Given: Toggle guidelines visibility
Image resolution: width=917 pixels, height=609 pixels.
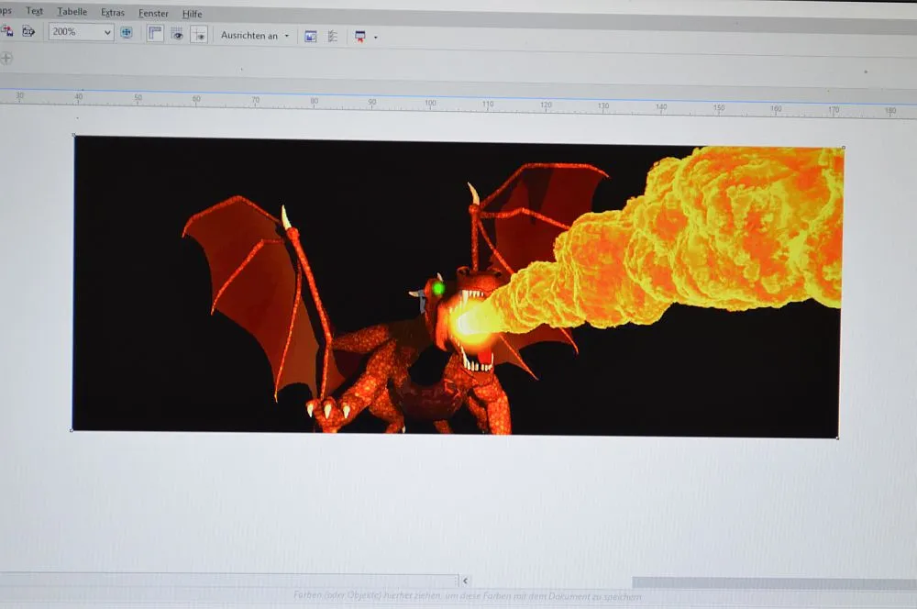Looking at the screenshot, I should pos(199,35).
